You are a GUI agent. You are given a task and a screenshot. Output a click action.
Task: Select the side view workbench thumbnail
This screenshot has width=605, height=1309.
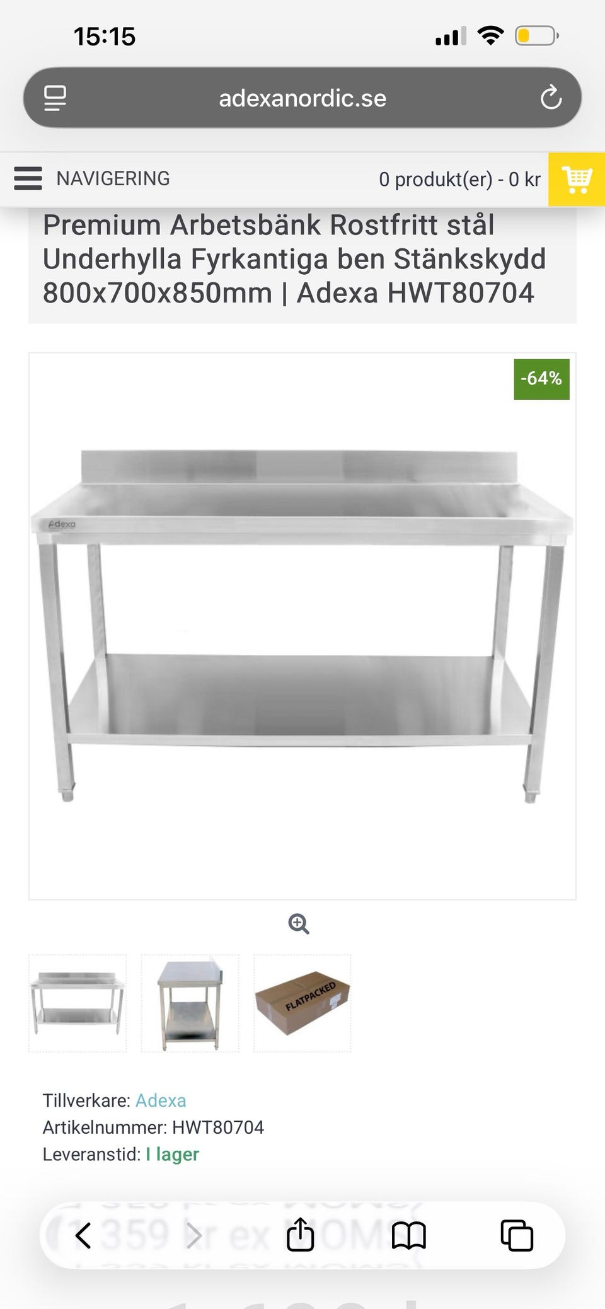coord(190,1003)
